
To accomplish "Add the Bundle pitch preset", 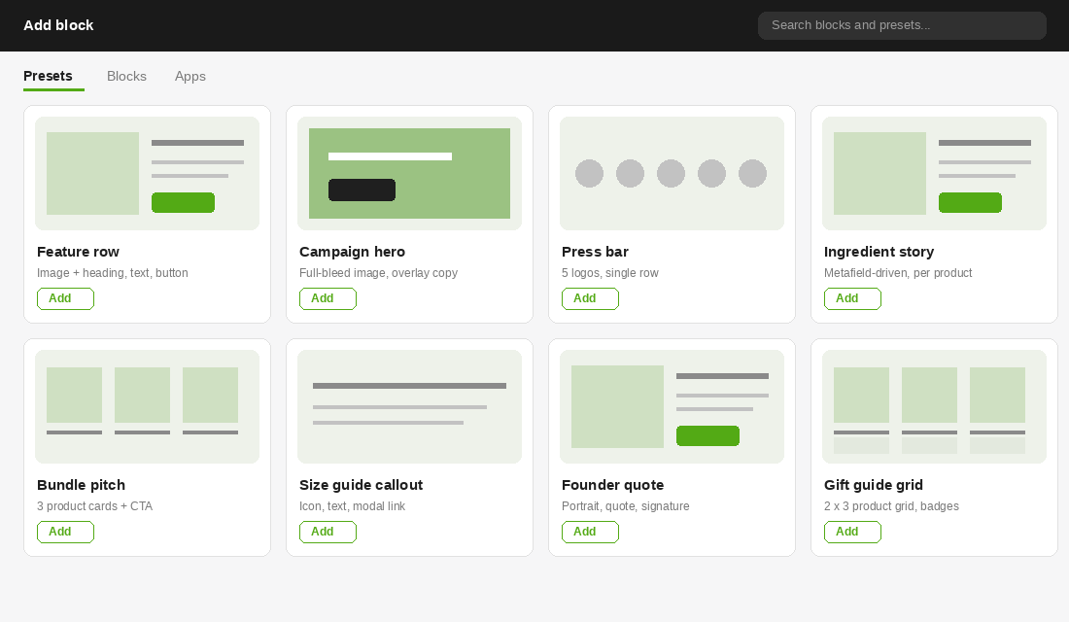I will click(x=65, y=532).
